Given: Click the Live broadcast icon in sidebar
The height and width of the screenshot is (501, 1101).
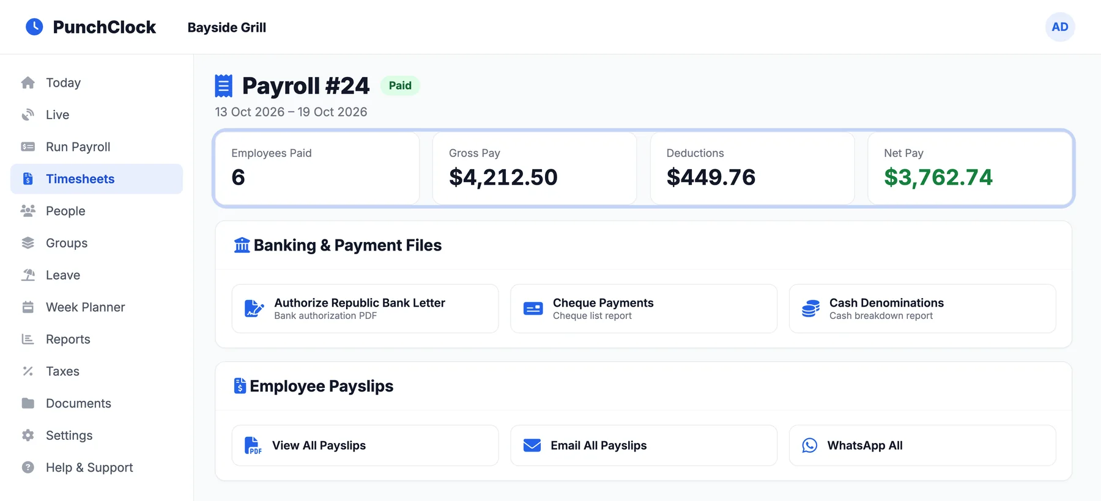Looking at the screenshot, I should [x=28, y=115].
